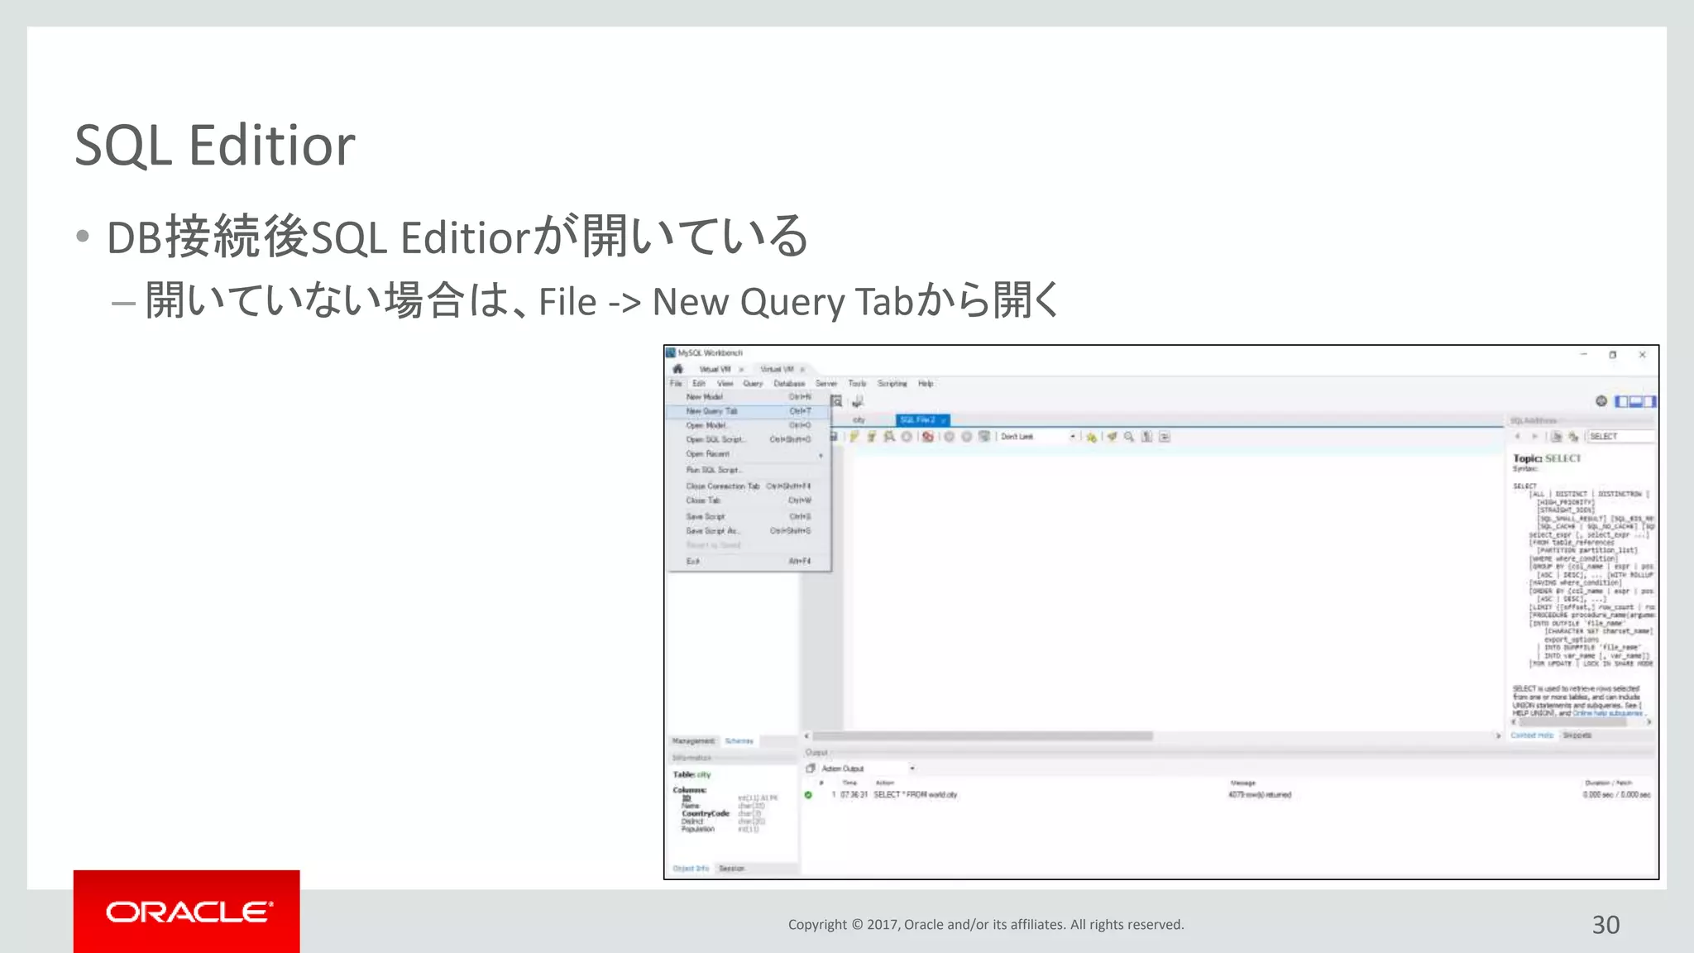The width and height of the screenshot is (1694, 953).
Task: Click the reconnect to DBMS toolbar icon
Action: [x=857, y=401]
